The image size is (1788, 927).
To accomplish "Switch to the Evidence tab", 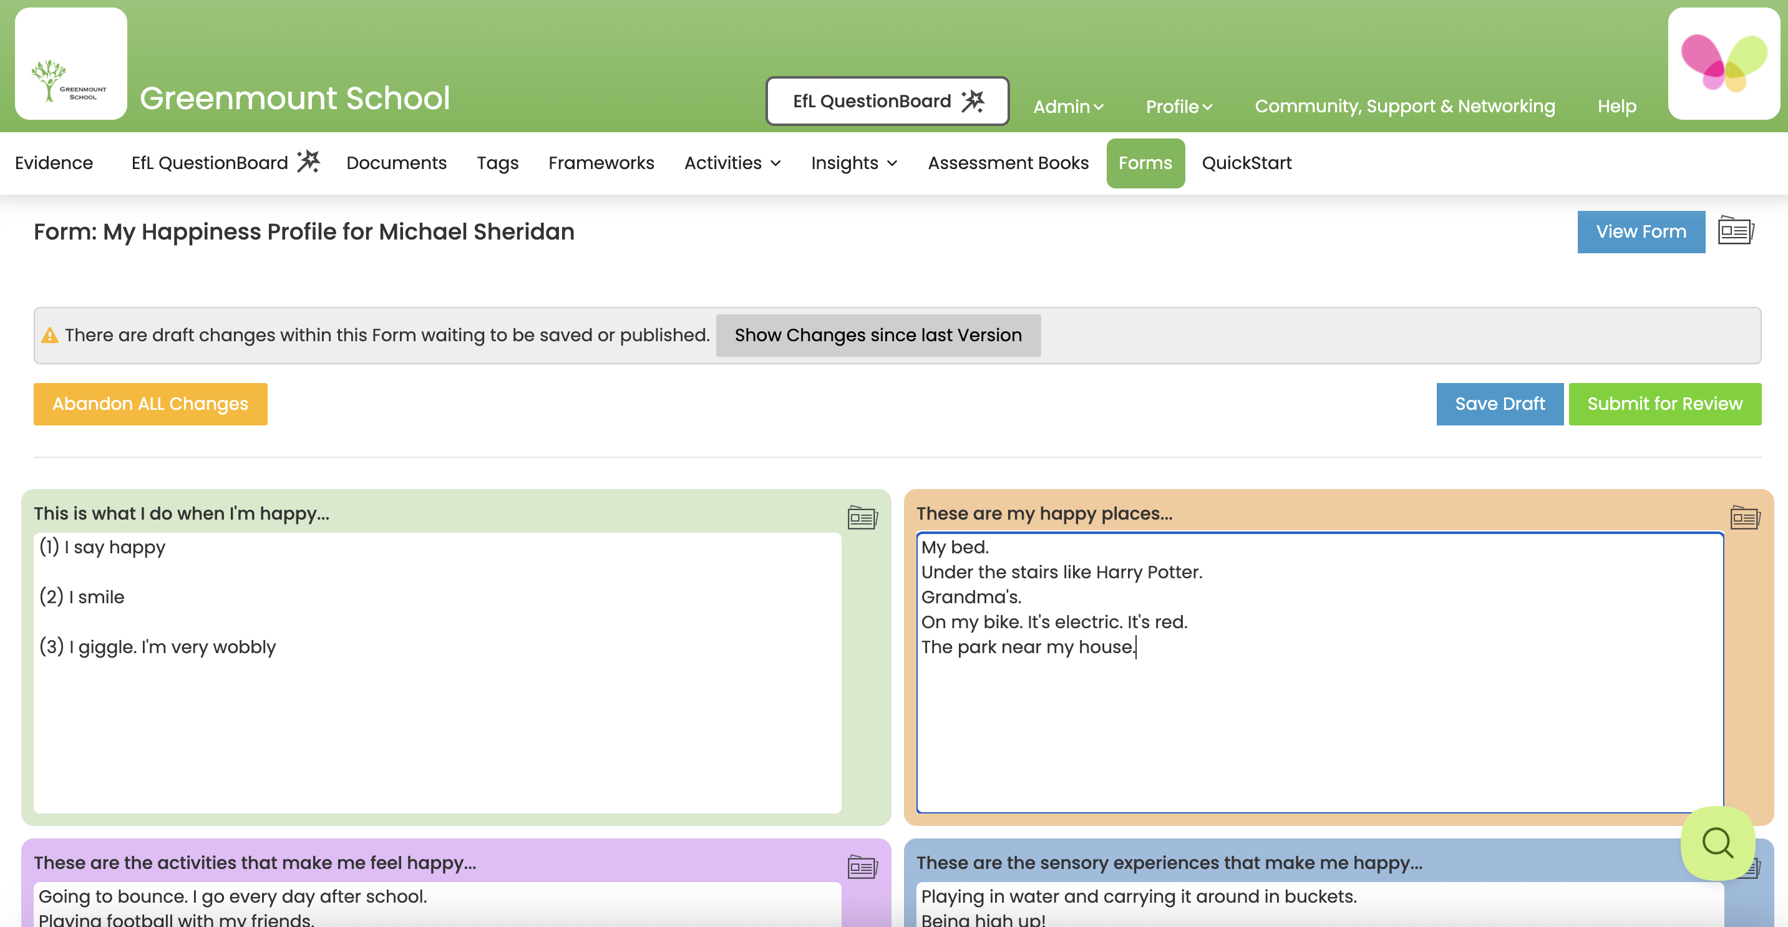I will pos(54,163).
